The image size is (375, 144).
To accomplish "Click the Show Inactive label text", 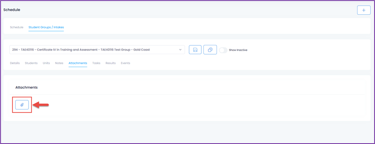I will tap(238, 50).
